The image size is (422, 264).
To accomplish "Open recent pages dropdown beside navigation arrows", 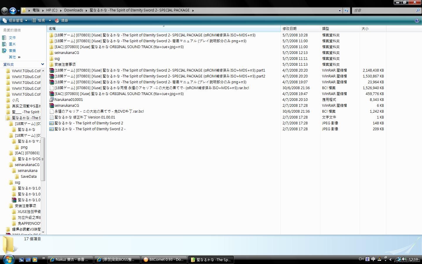I will (18, 11).
